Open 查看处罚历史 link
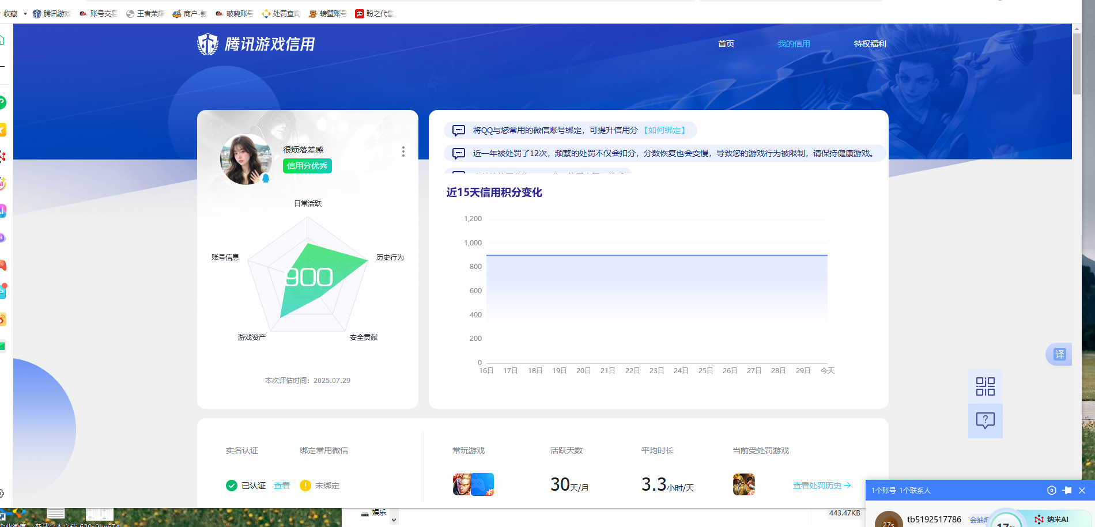Screen dimensions: 1095x527 click(822, 486)
